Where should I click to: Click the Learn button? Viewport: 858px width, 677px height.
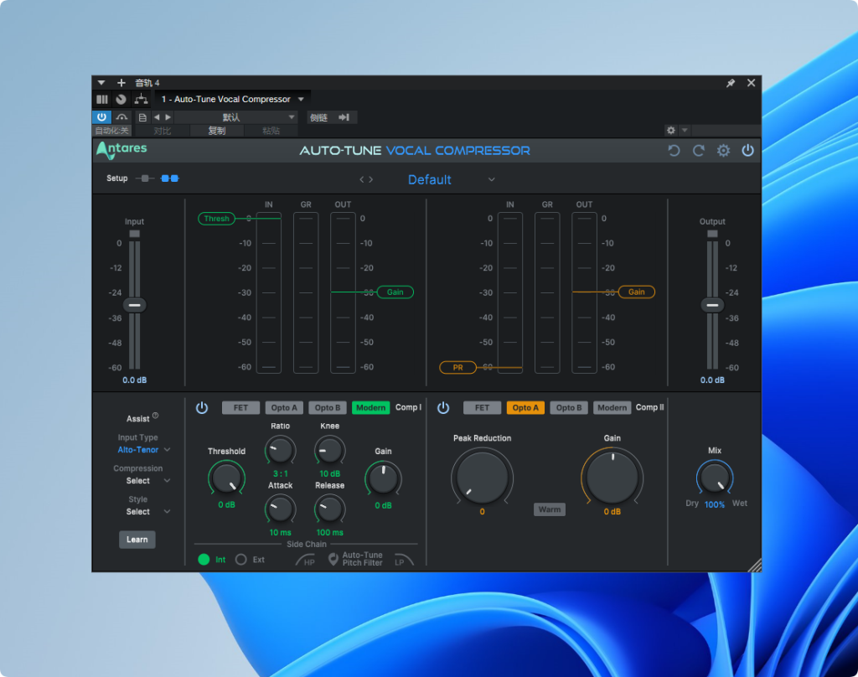pos(137,540)
